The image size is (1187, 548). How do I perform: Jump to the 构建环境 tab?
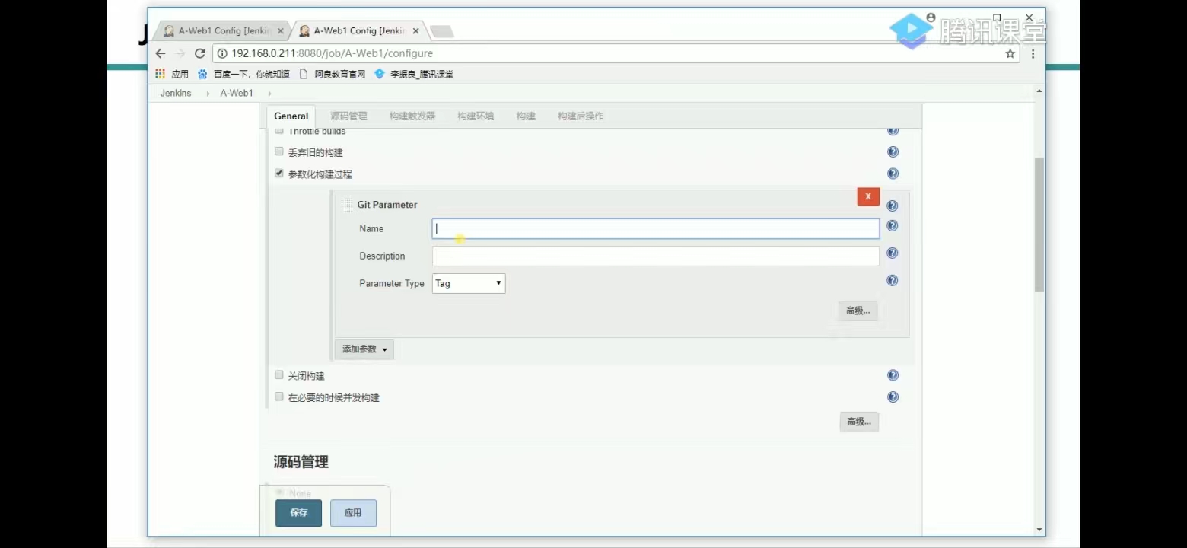coord(476,116)
